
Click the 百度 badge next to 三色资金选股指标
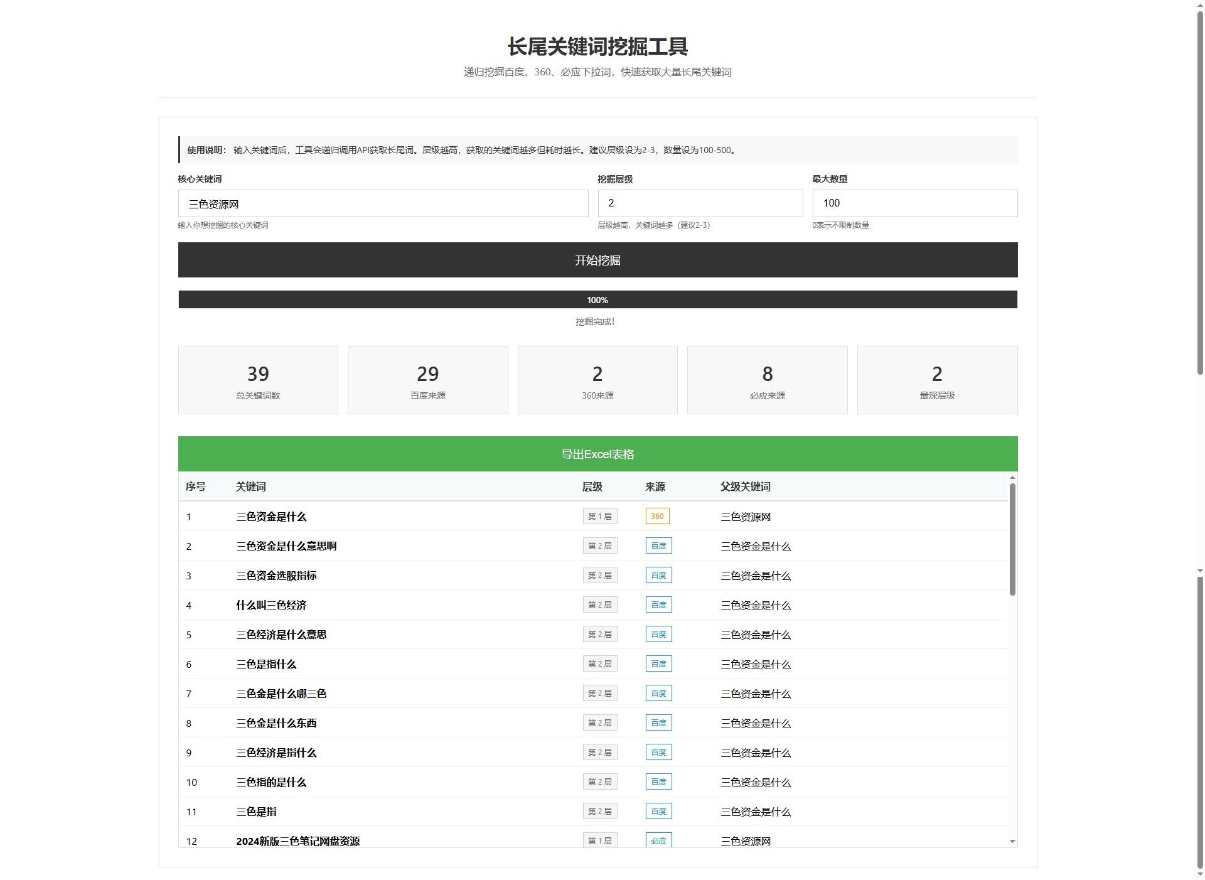pyautogui.click(x=658, y=574)
